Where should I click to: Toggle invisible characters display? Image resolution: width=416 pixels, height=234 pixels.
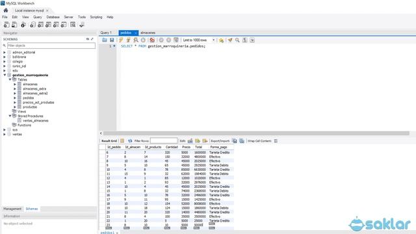pyautogui.click(x=244, y=40)
